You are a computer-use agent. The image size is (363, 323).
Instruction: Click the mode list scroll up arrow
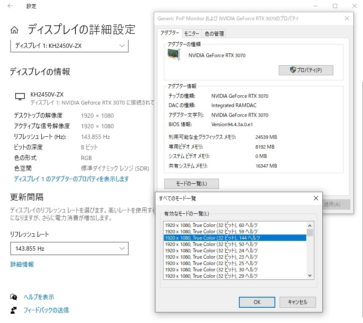click(310, 225)
